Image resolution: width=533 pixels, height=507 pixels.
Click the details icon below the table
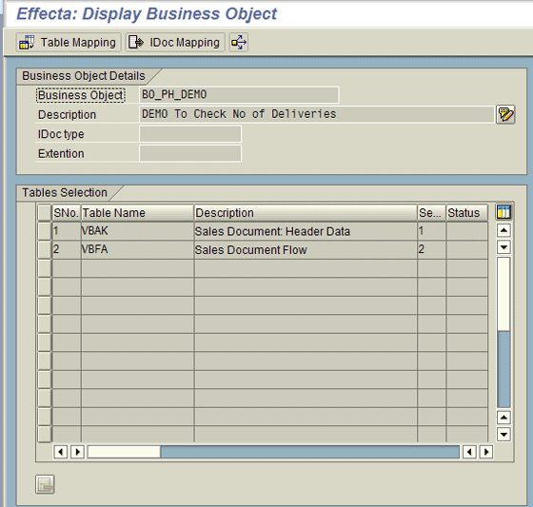[x=45, y=484]
